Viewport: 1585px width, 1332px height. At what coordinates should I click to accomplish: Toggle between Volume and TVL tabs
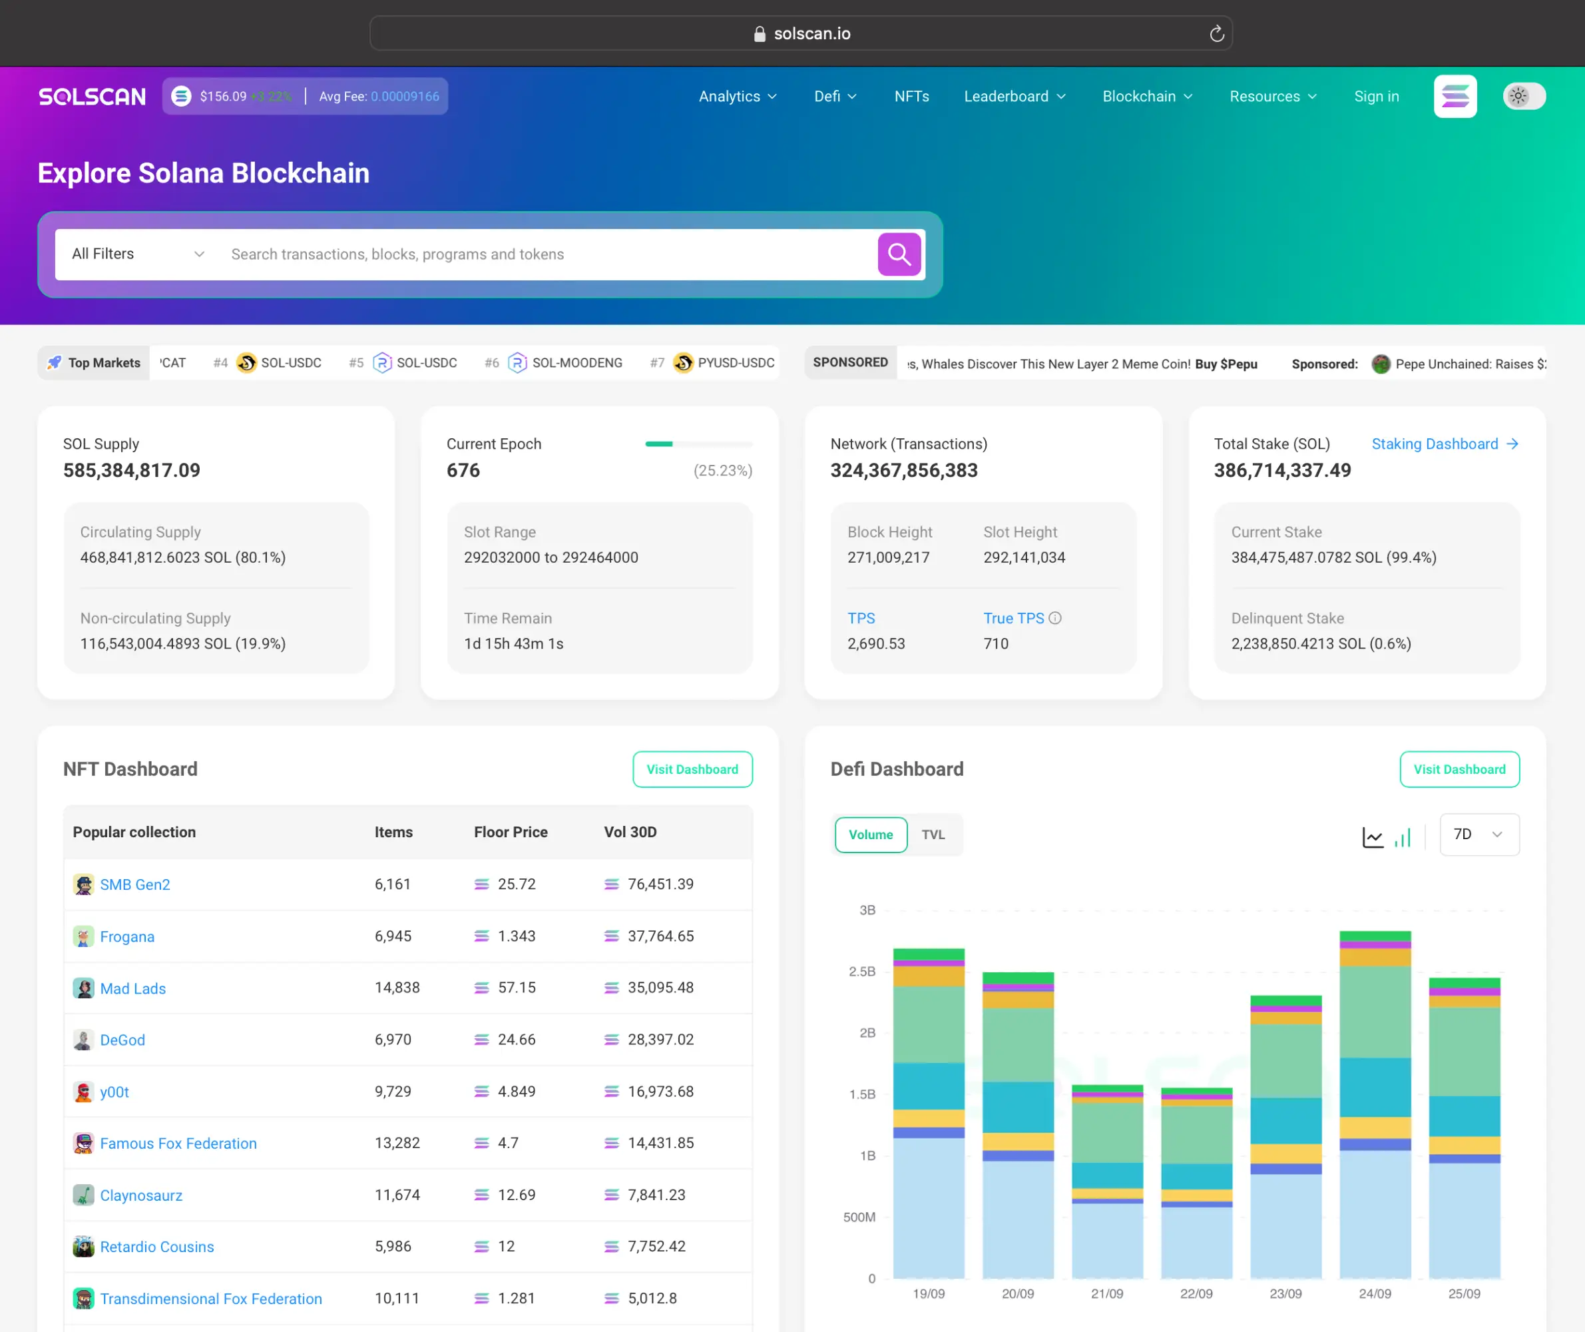[933, 834]
